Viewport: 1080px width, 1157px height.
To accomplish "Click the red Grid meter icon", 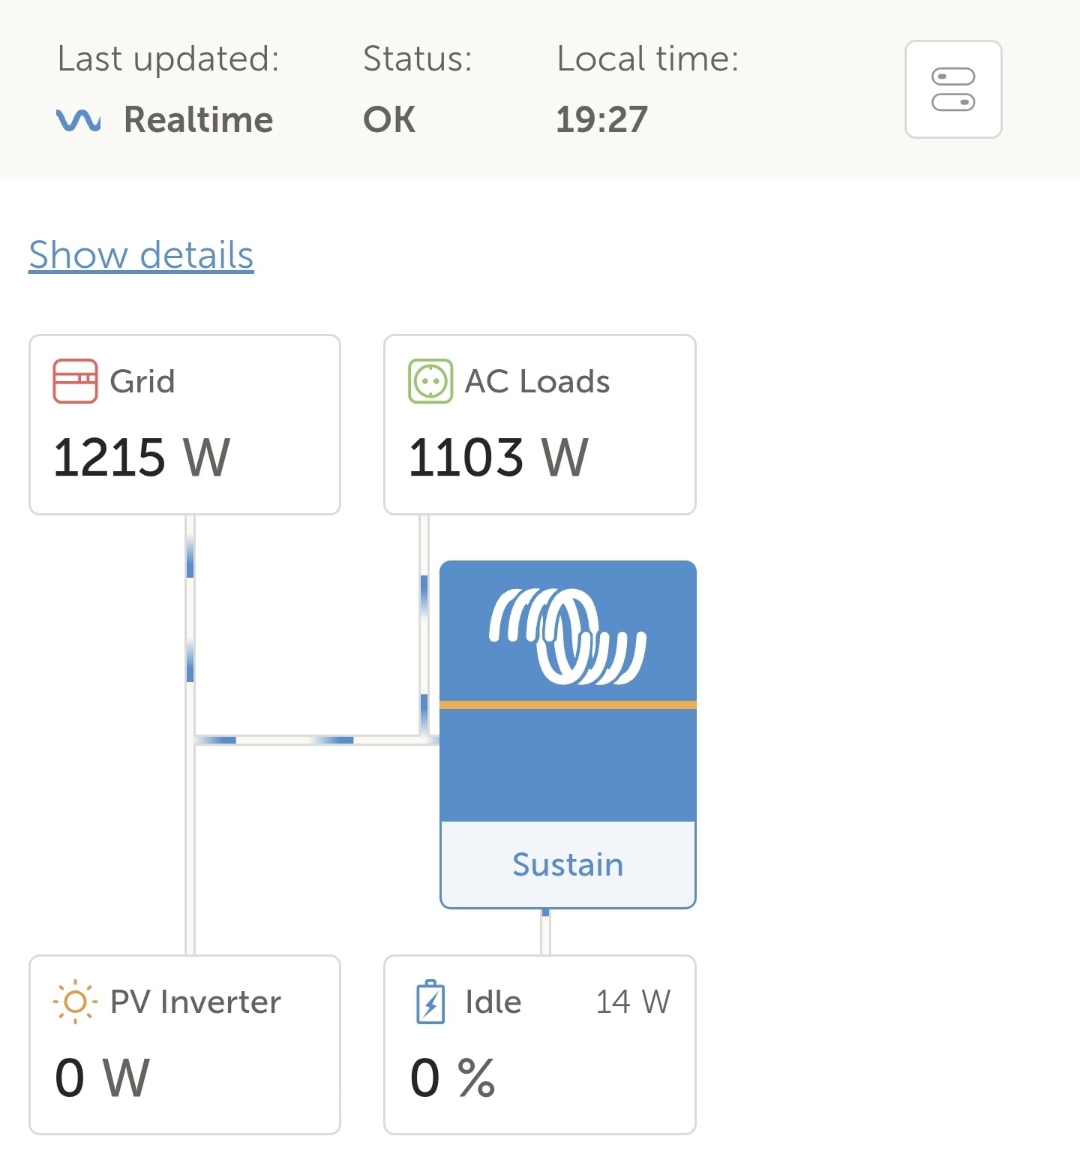I will coord(75,381).
